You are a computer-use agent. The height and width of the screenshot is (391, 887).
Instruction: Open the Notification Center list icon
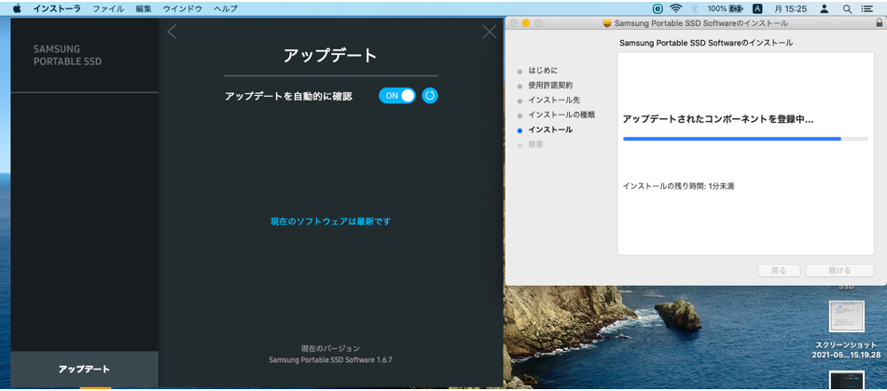[867, 8]
